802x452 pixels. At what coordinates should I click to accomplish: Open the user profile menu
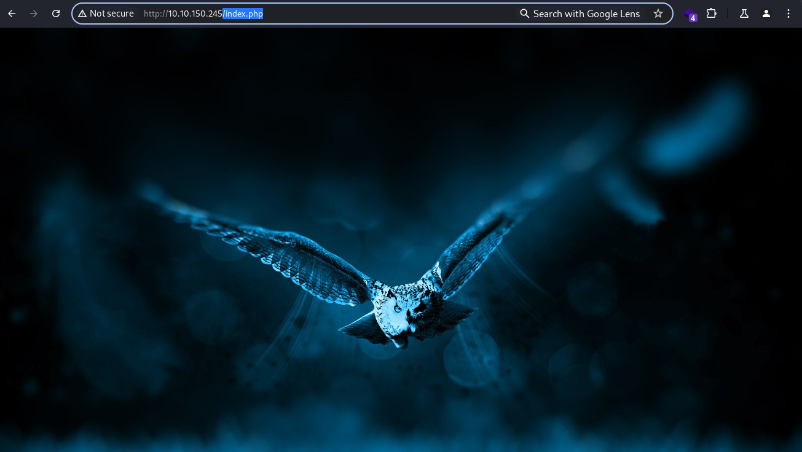(766, 14)
